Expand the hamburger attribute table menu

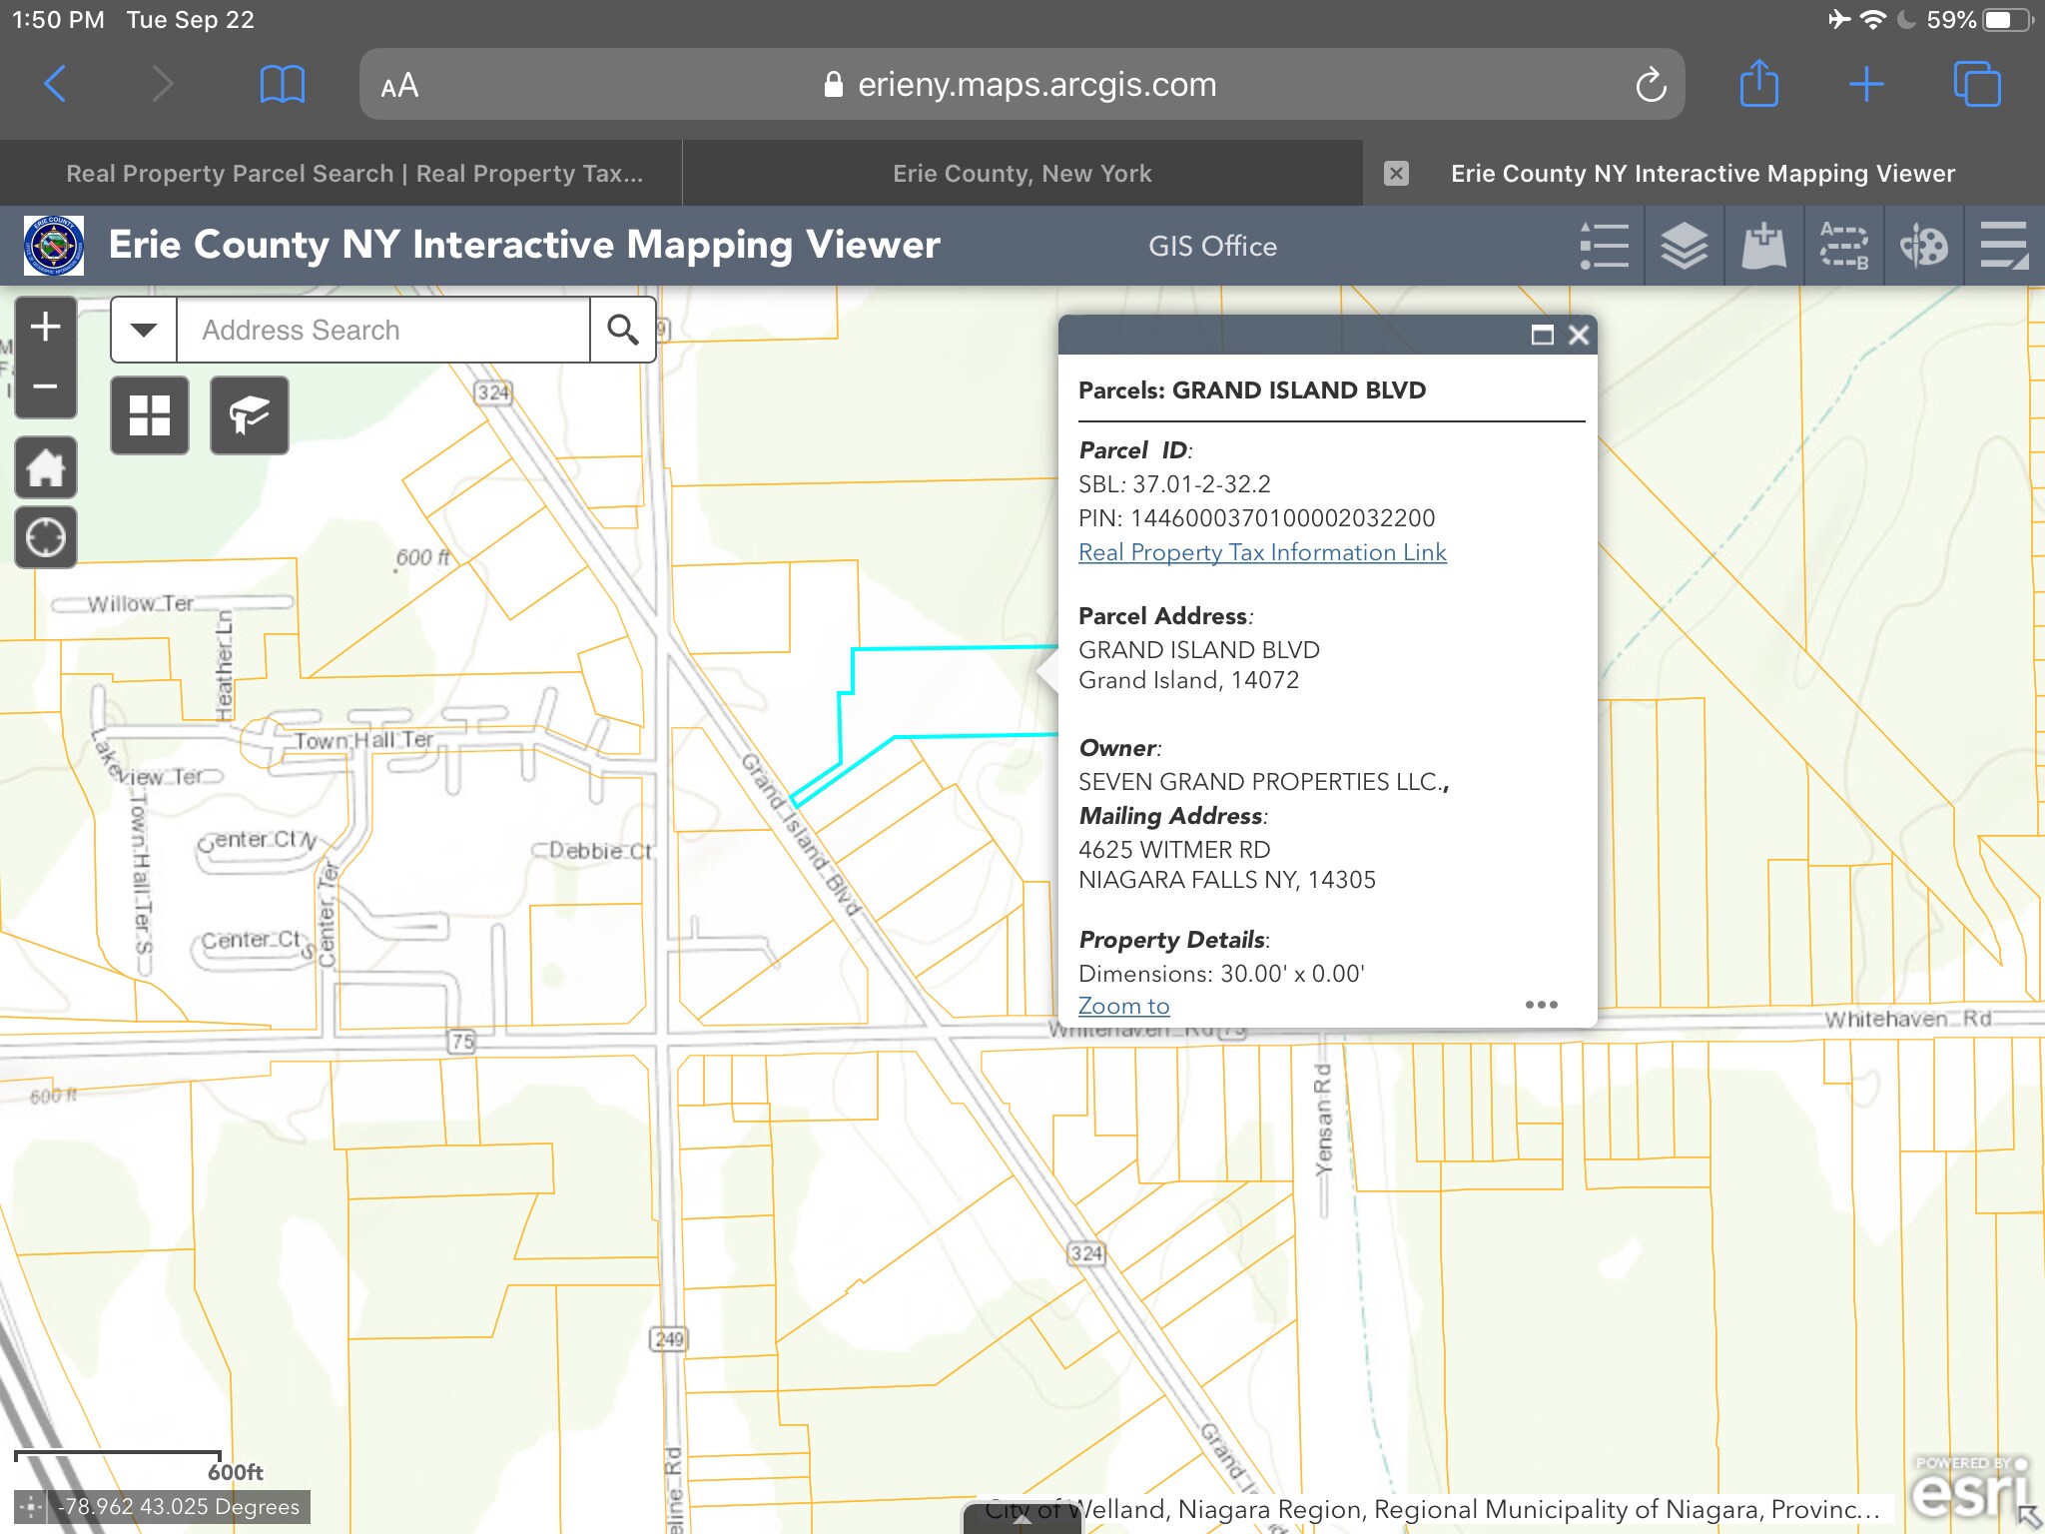(x=2003, y=246)
